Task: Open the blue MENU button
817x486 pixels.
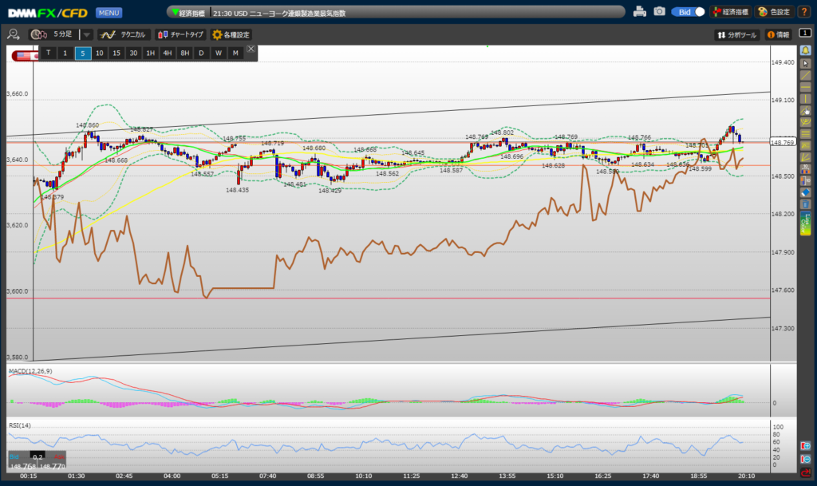Action: pyautogui.click(x=109, y=13)
